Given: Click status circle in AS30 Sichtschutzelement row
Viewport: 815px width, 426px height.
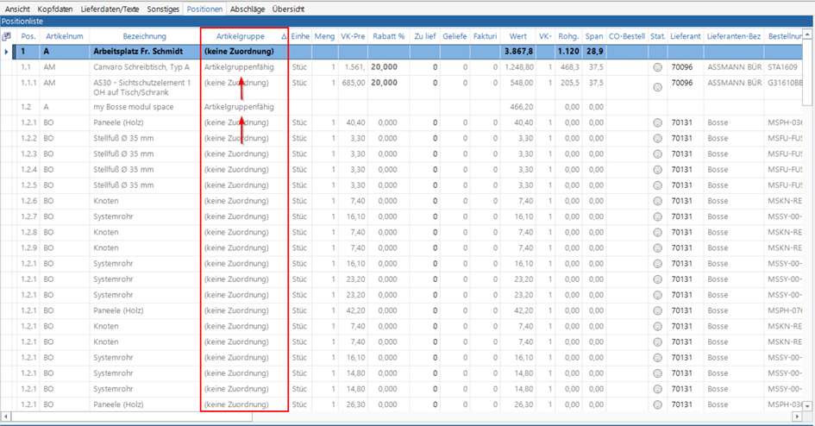Looking at the screenshot, I should click(x=657, y=87).
